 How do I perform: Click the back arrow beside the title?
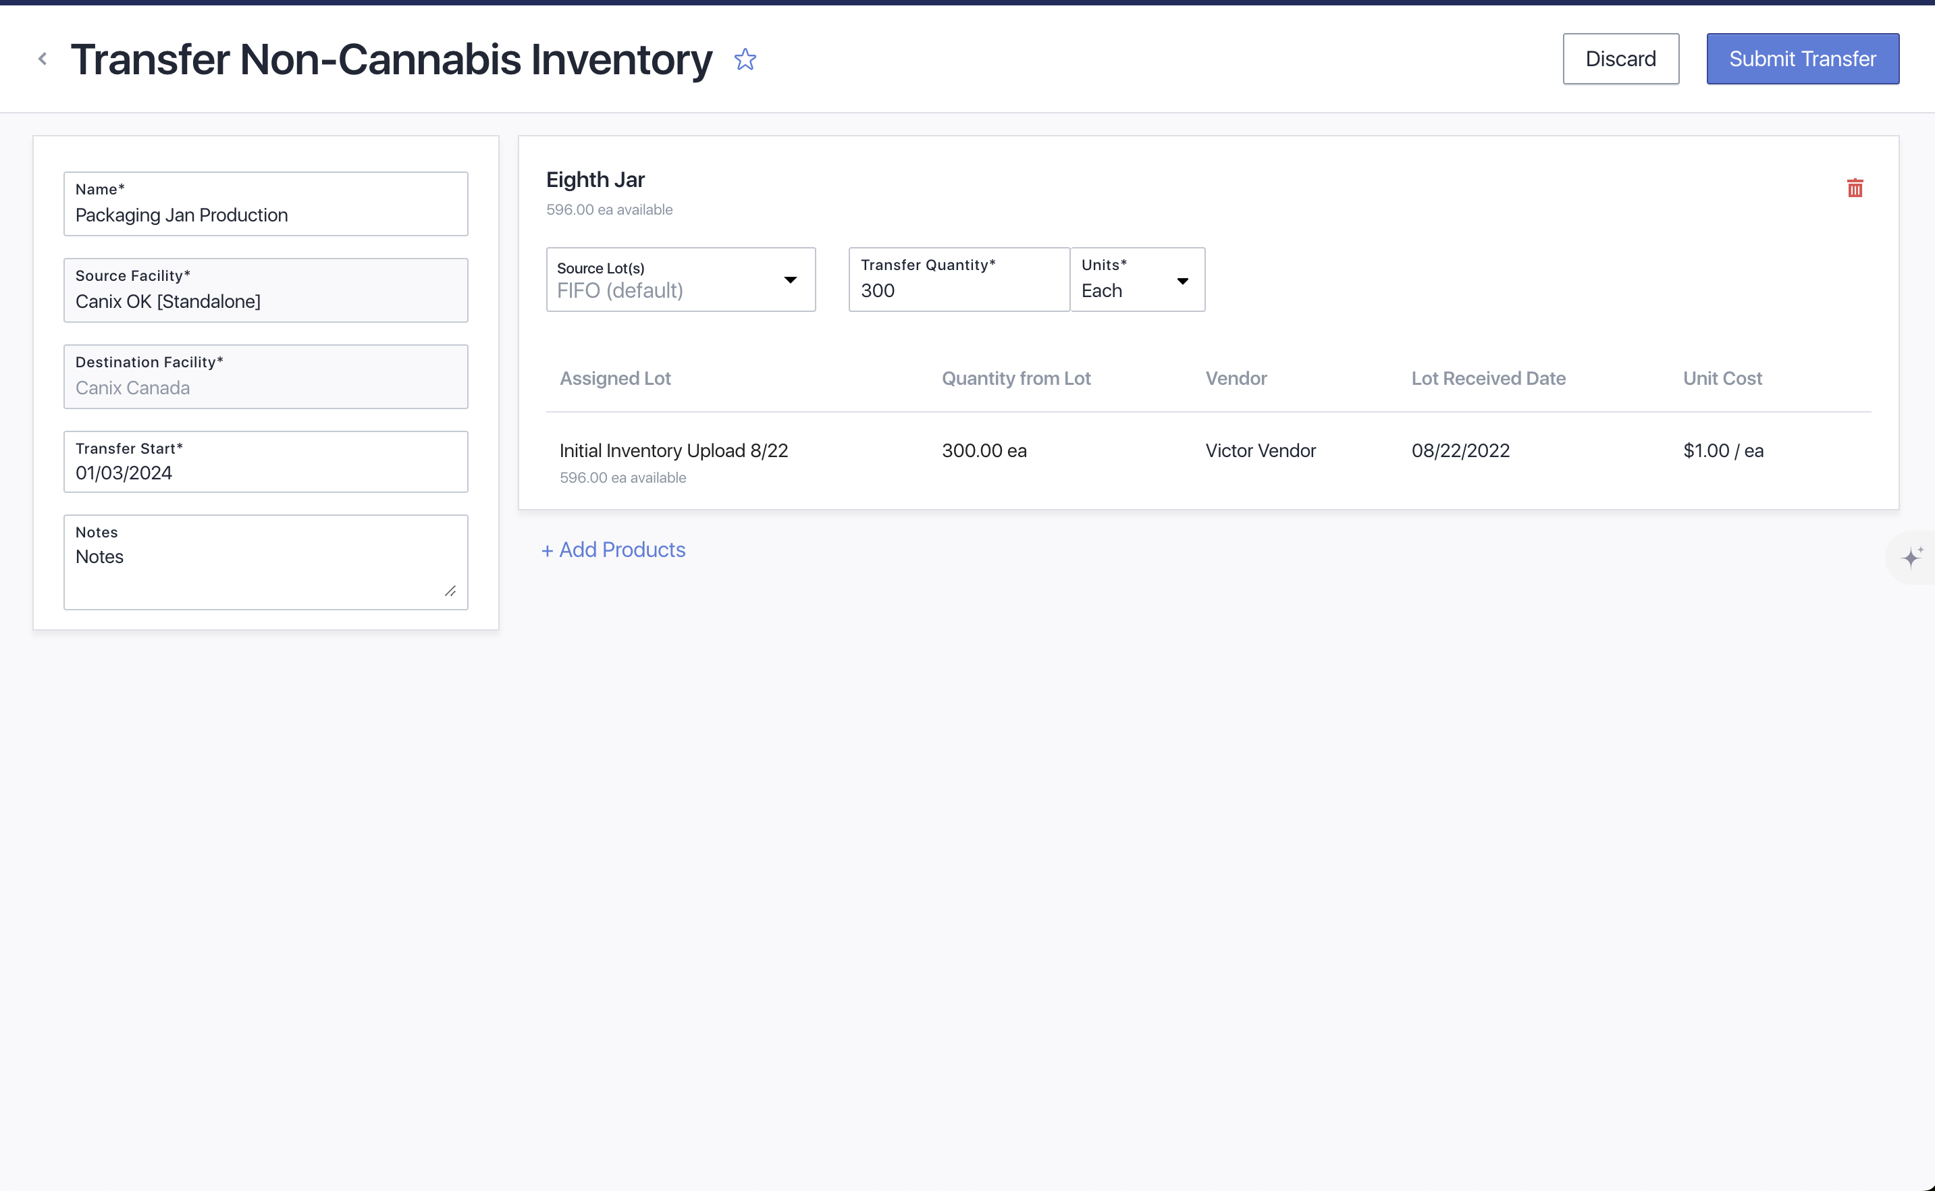(43, 59)
